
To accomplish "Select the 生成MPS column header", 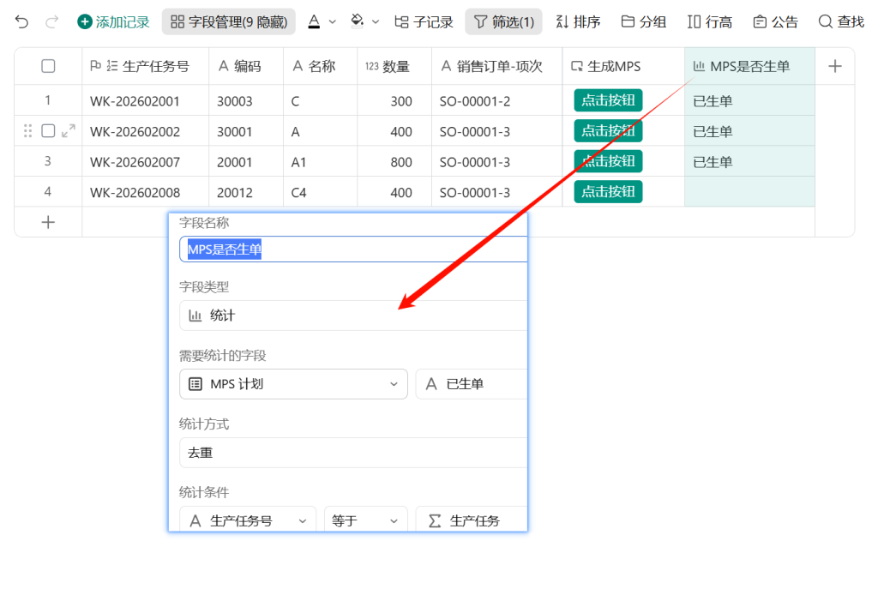I will 623,66.
